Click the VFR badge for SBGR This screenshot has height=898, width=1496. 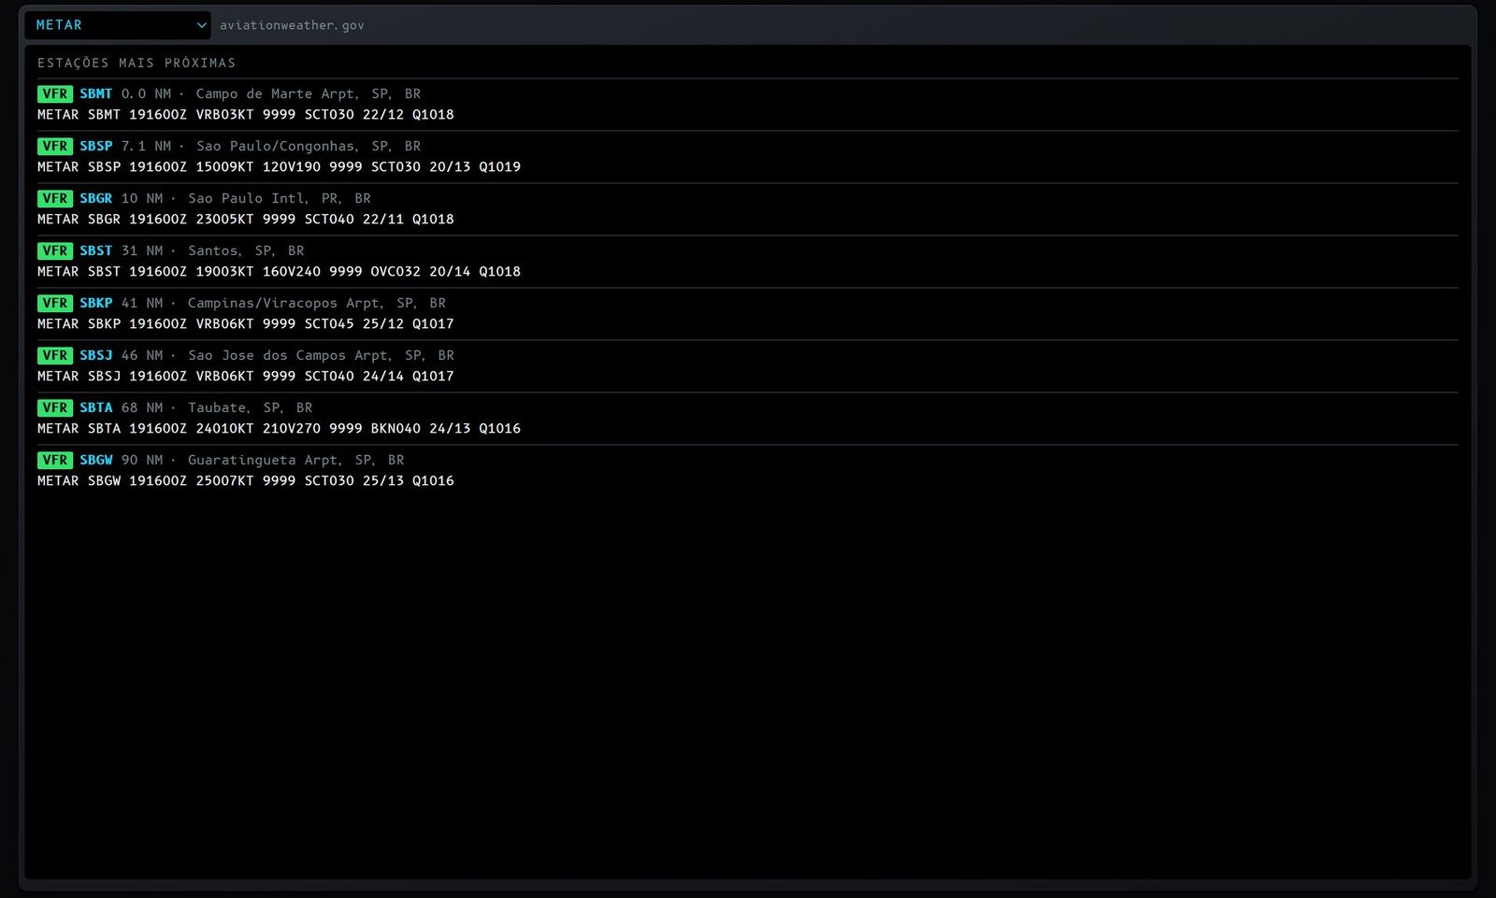(55, 198)
